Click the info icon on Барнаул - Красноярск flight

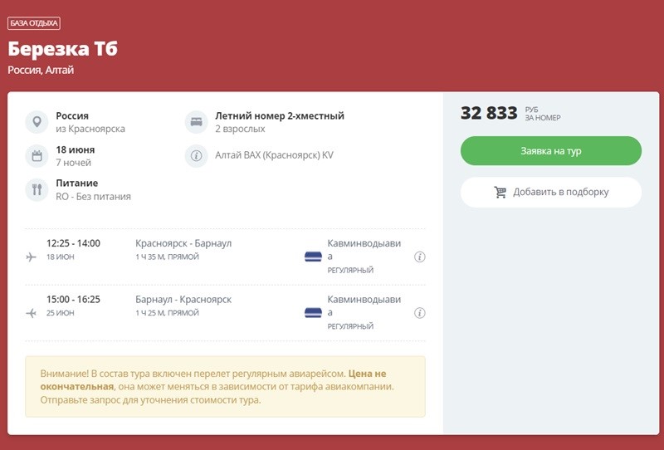click(x=420, y=313)
